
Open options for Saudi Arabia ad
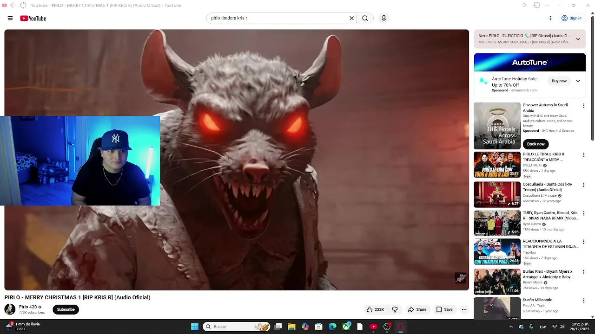[584, 106]
